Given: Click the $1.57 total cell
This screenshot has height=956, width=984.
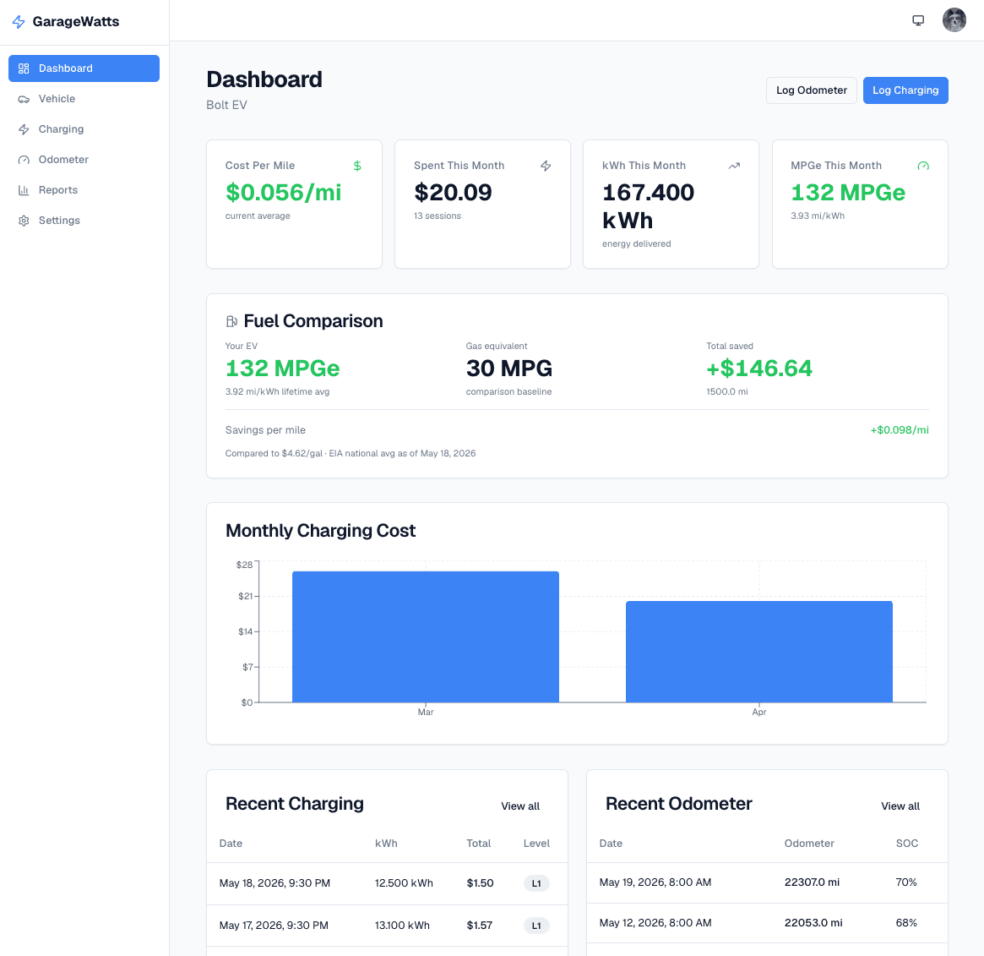Looking at the screenshot, I should click(x=480, y=926).
